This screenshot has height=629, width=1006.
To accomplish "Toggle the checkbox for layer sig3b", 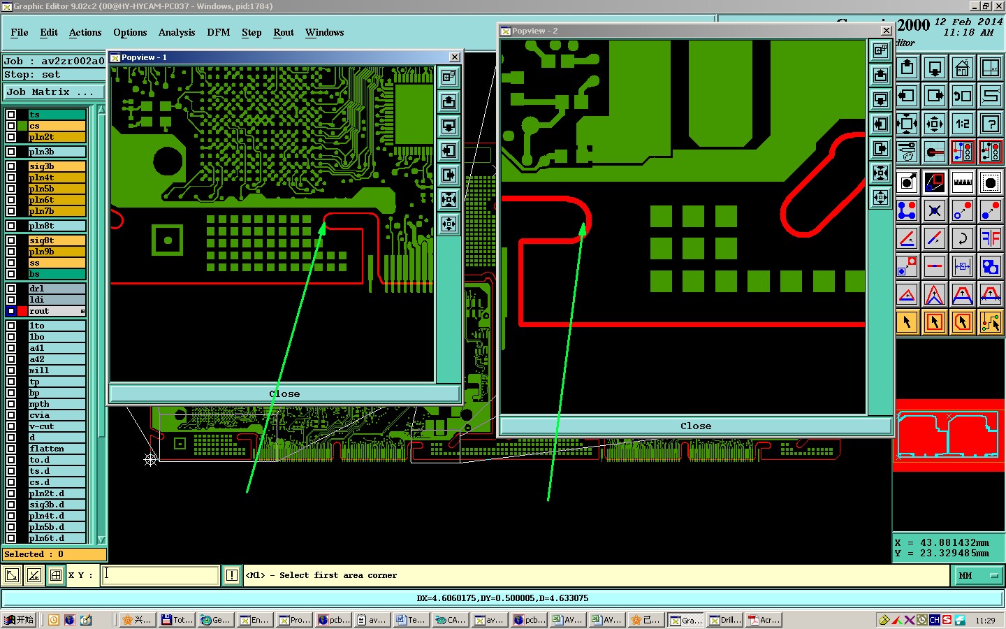I will [x=11, y=166].
